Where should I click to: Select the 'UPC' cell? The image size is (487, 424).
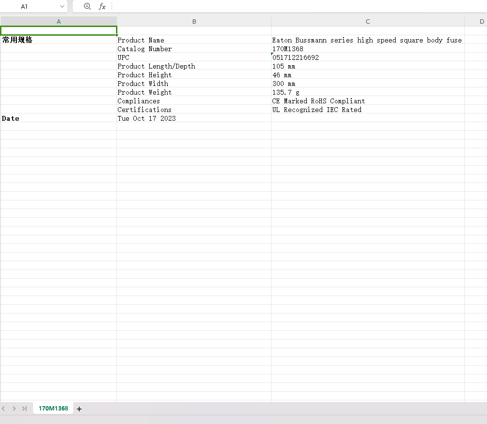[194, 57]
